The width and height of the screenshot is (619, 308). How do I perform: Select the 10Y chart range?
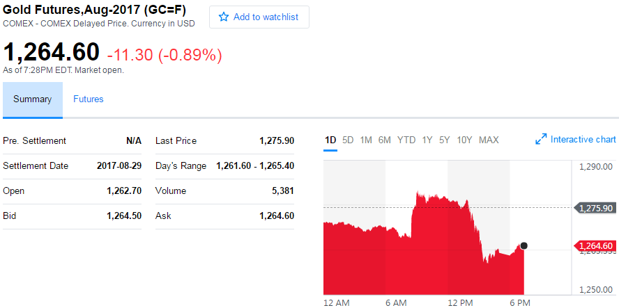464,140
